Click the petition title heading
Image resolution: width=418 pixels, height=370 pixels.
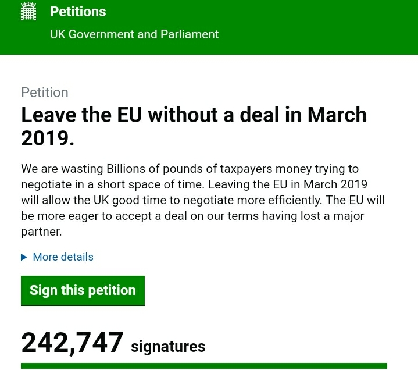194,126
